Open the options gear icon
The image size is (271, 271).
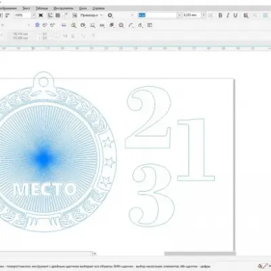click(110, 15)
